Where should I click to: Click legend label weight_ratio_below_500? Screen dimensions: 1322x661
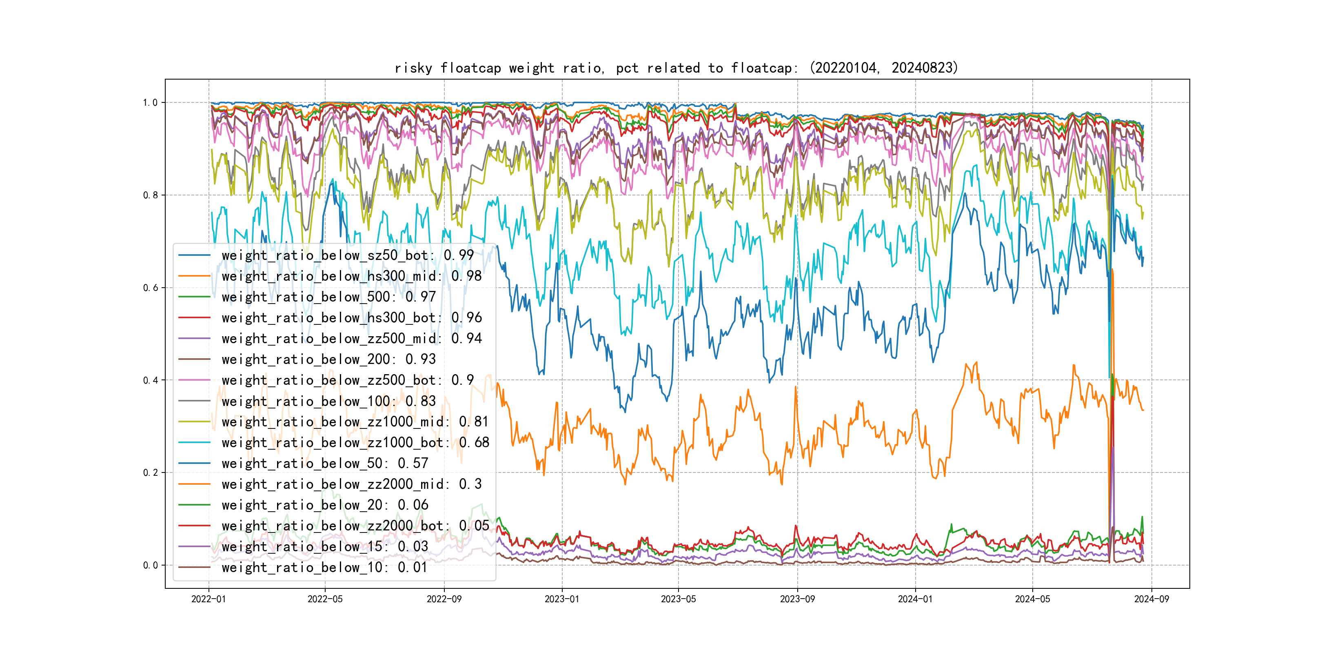coord(328,297)
